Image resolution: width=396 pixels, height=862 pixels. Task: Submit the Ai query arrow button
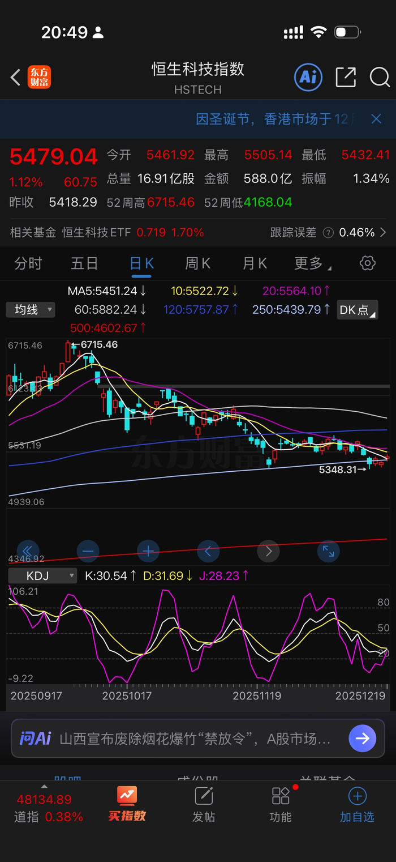[x=362, y=739]
